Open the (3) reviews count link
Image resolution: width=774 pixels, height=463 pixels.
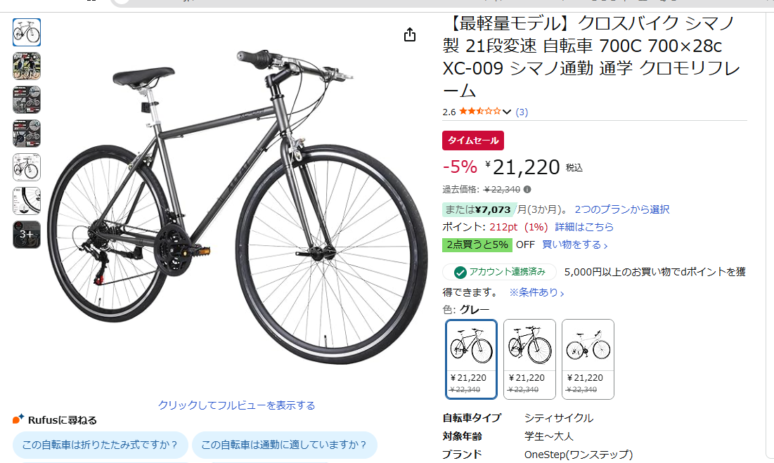pos(522,112)
